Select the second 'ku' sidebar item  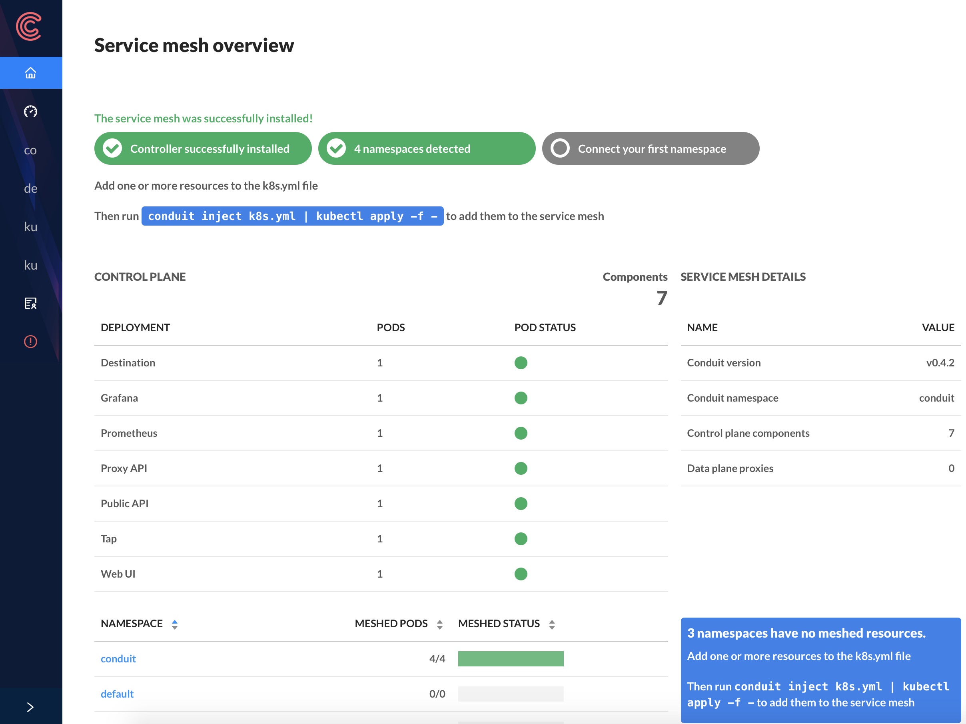tap(30, 265)
